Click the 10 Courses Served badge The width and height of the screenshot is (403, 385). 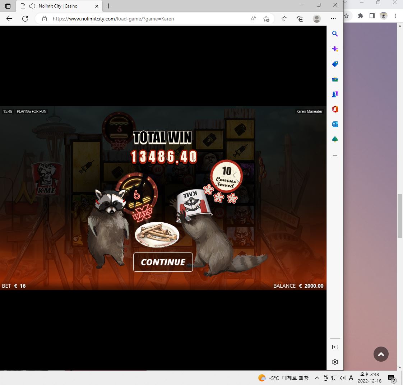pos(226,176)
